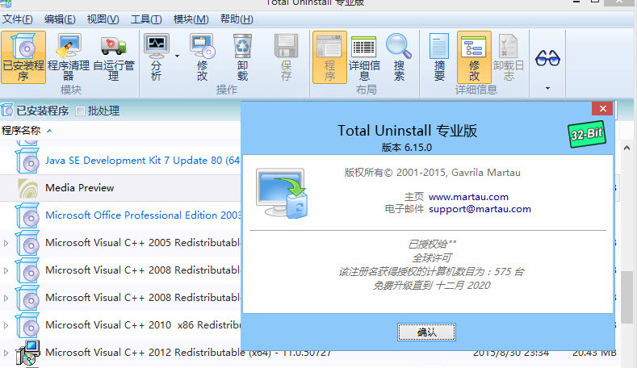Click the 已安装程序 panel header icon

coord(7,110)
